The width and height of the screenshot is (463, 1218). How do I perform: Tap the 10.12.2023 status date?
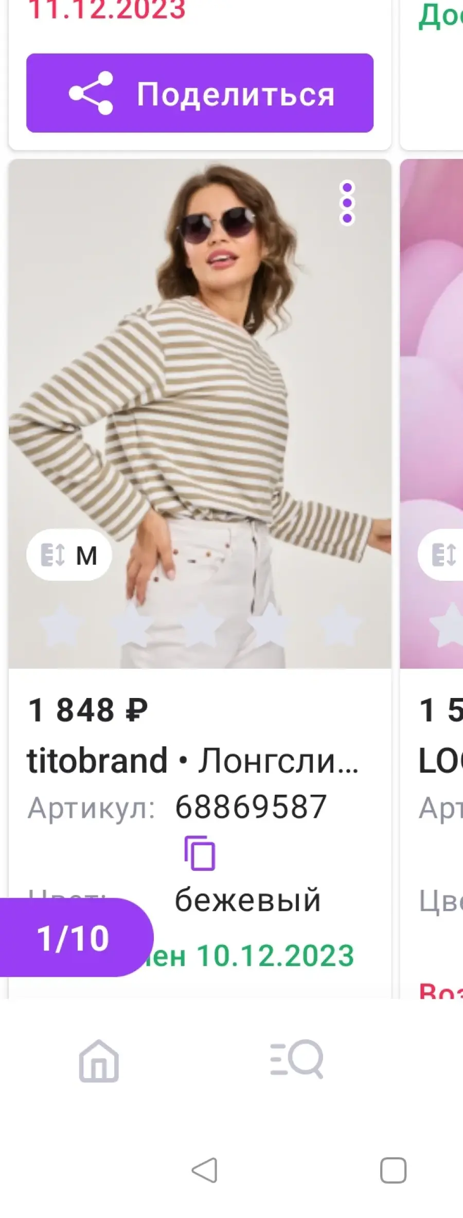pos(276,955)
